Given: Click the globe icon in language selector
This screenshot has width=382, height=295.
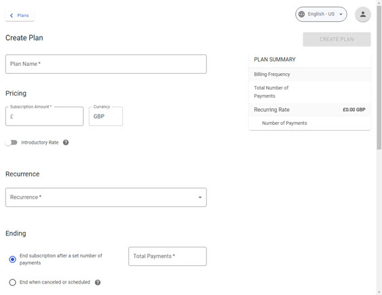Looking at the screenshot, I should (301, 14).
